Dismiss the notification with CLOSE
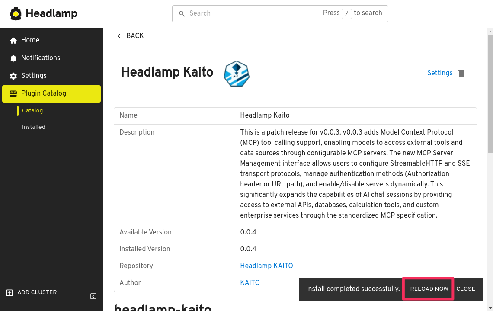The width and height of the screenshot is (493, 311). coord(466,289)
